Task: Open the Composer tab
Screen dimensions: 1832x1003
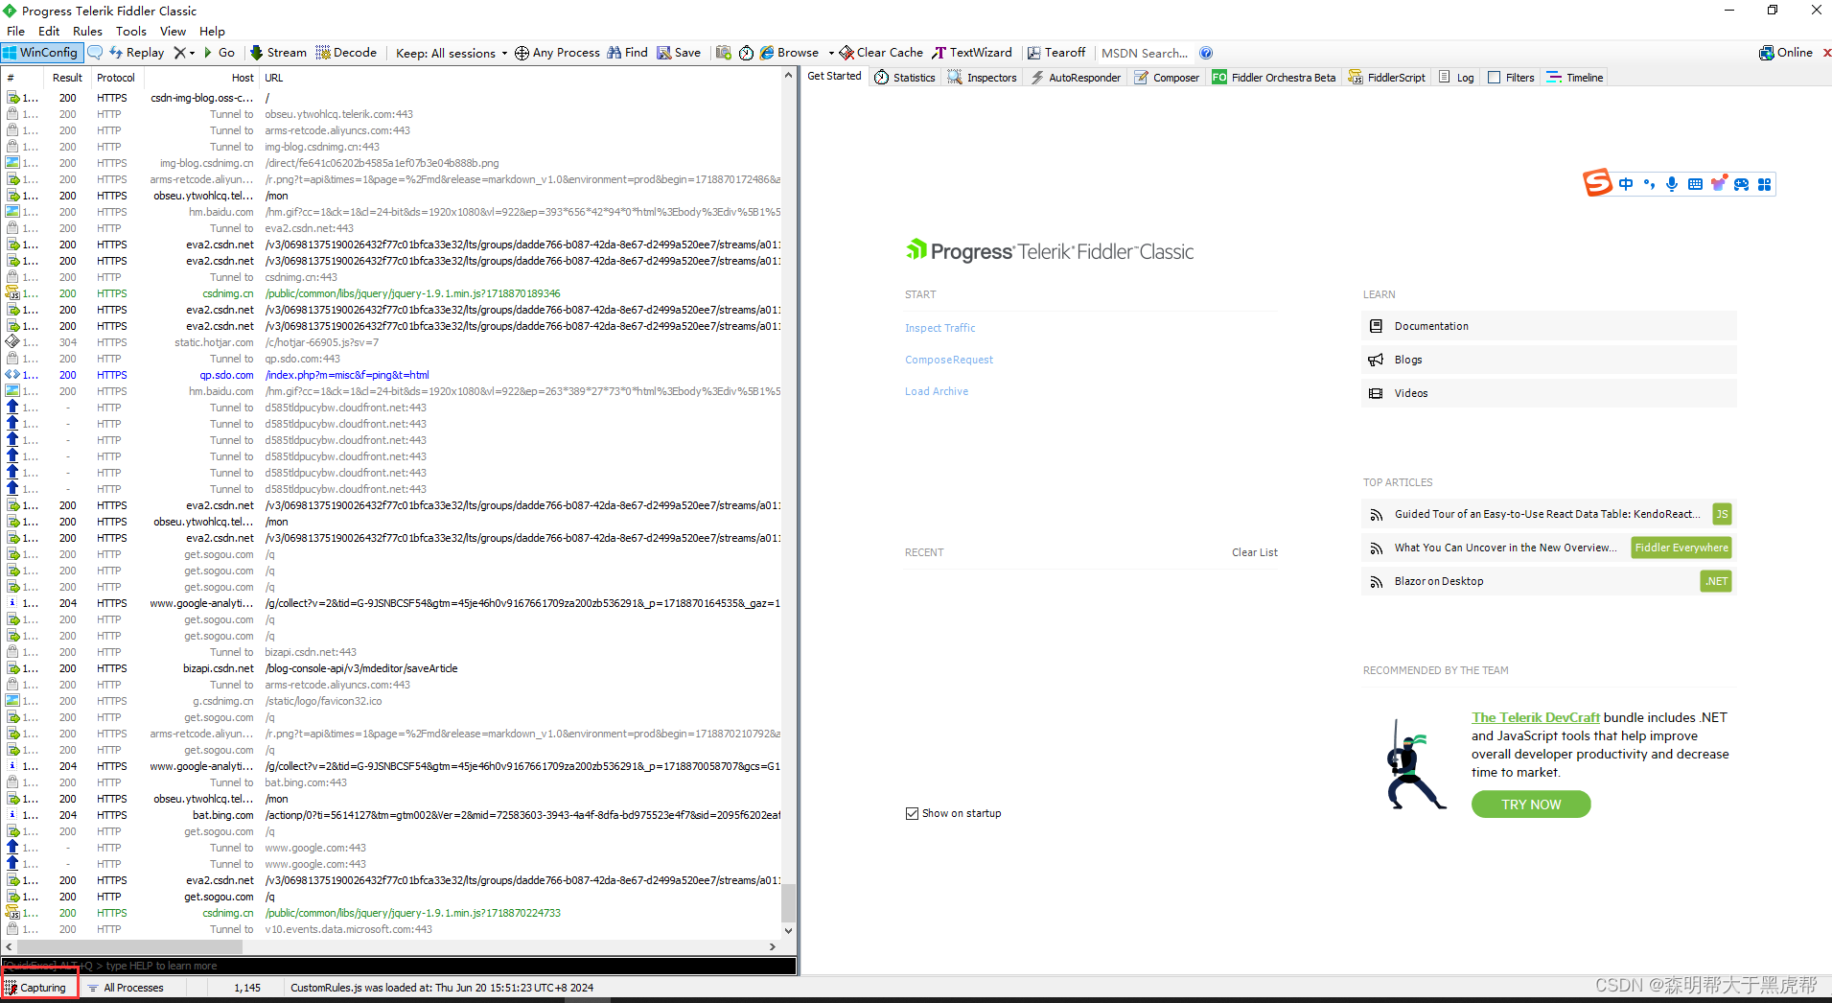Action: tap(1167, 78)
